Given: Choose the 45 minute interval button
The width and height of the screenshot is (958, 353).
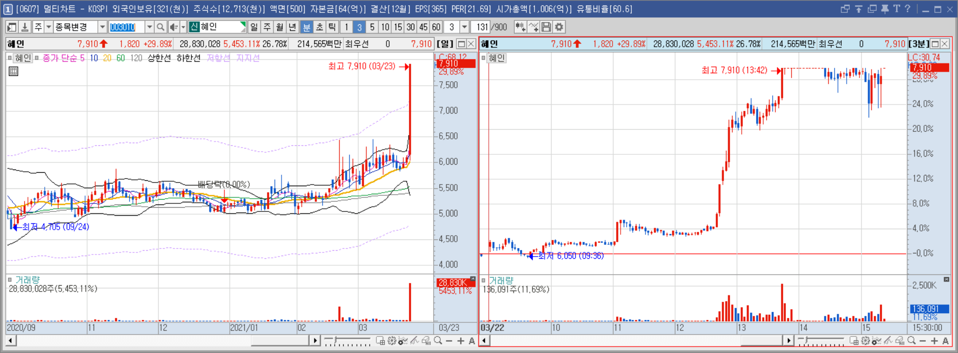Looking at the screenshot, I should [424, 27].
